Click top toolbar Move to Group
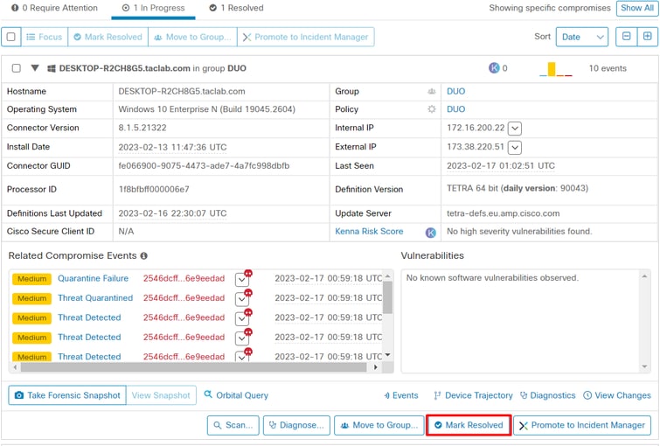This screenshot has height=446, width=660. click(193, 37)
